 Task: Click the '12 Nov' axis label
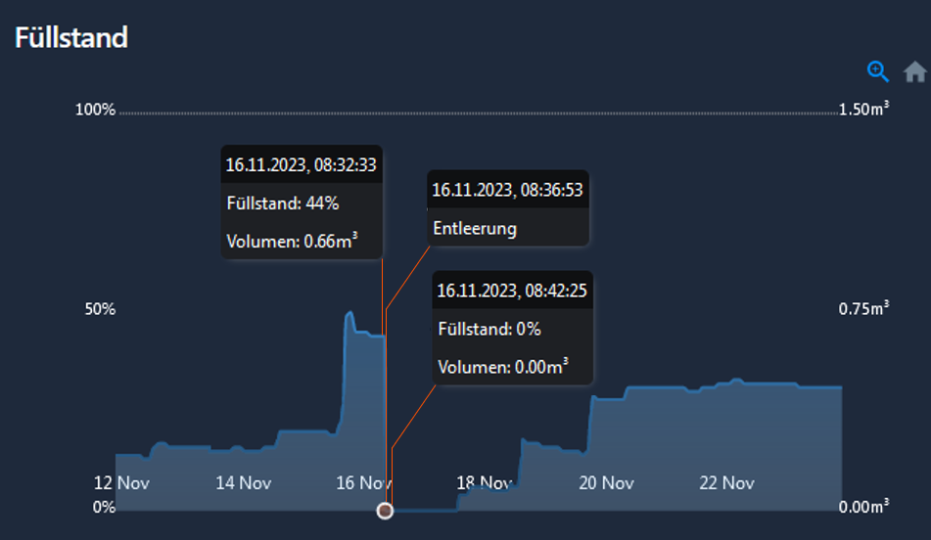(x=121, y=483)
